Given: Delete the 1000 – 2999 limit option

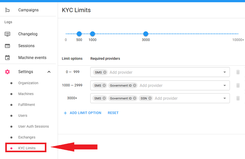Looking at the screenshot, I should 238,86.
